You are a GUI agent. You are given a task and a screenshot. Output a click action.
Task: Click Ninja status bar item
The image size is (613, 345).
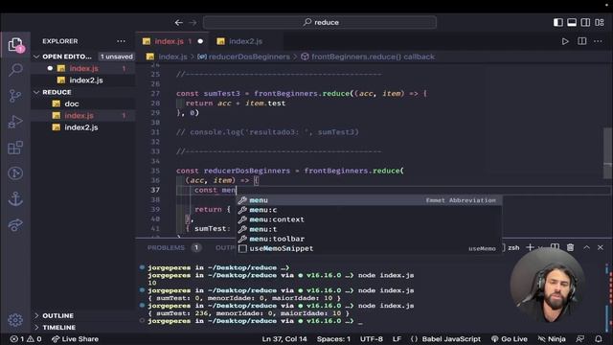tap(552, 339)
